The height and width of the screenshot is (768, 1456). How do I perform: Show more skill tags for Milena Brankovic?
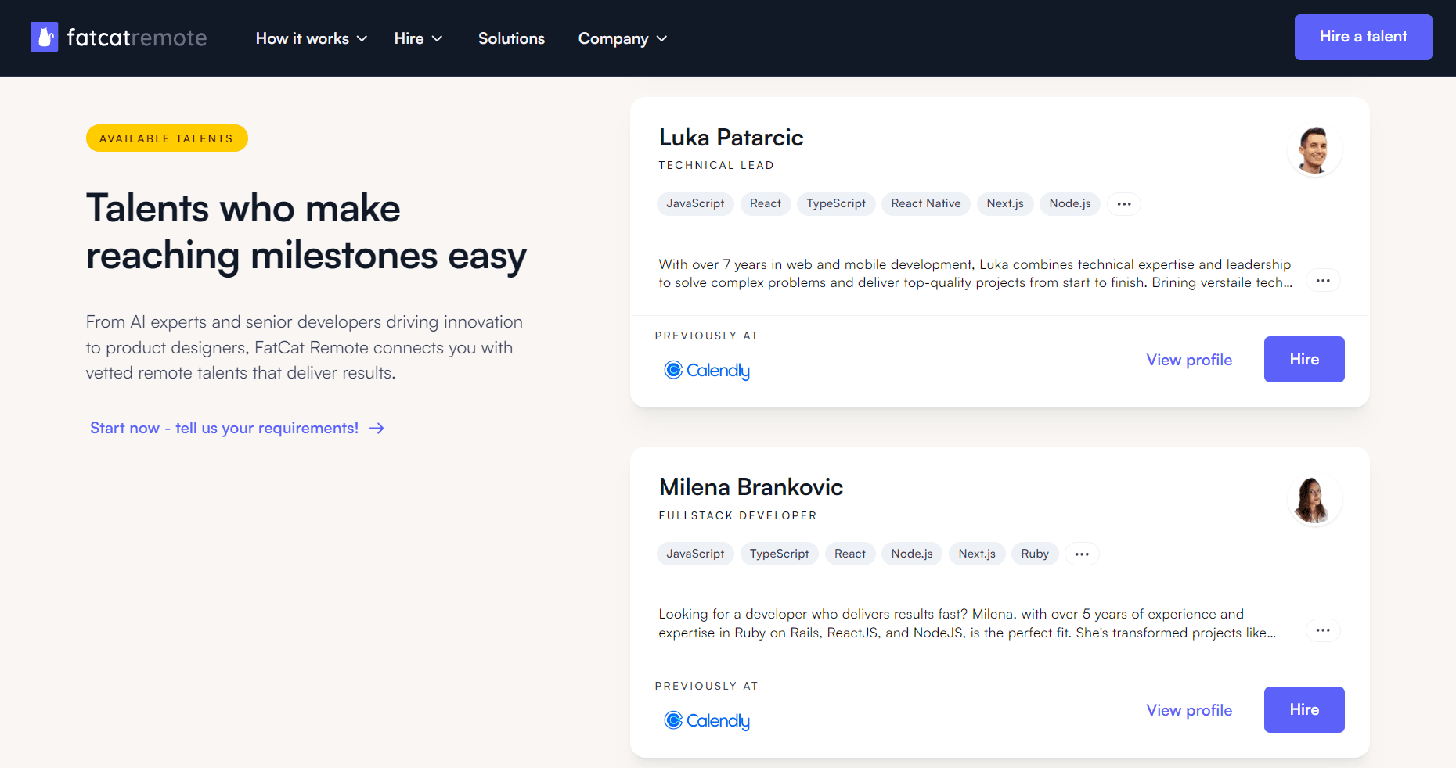coord(1082,554)
